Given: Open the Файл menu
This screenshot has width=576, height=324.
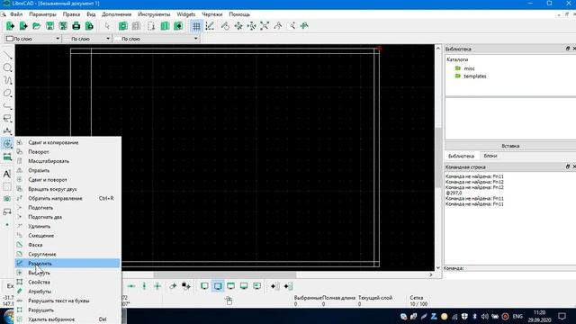Looking at the screenshot, I should coord(16,14).
